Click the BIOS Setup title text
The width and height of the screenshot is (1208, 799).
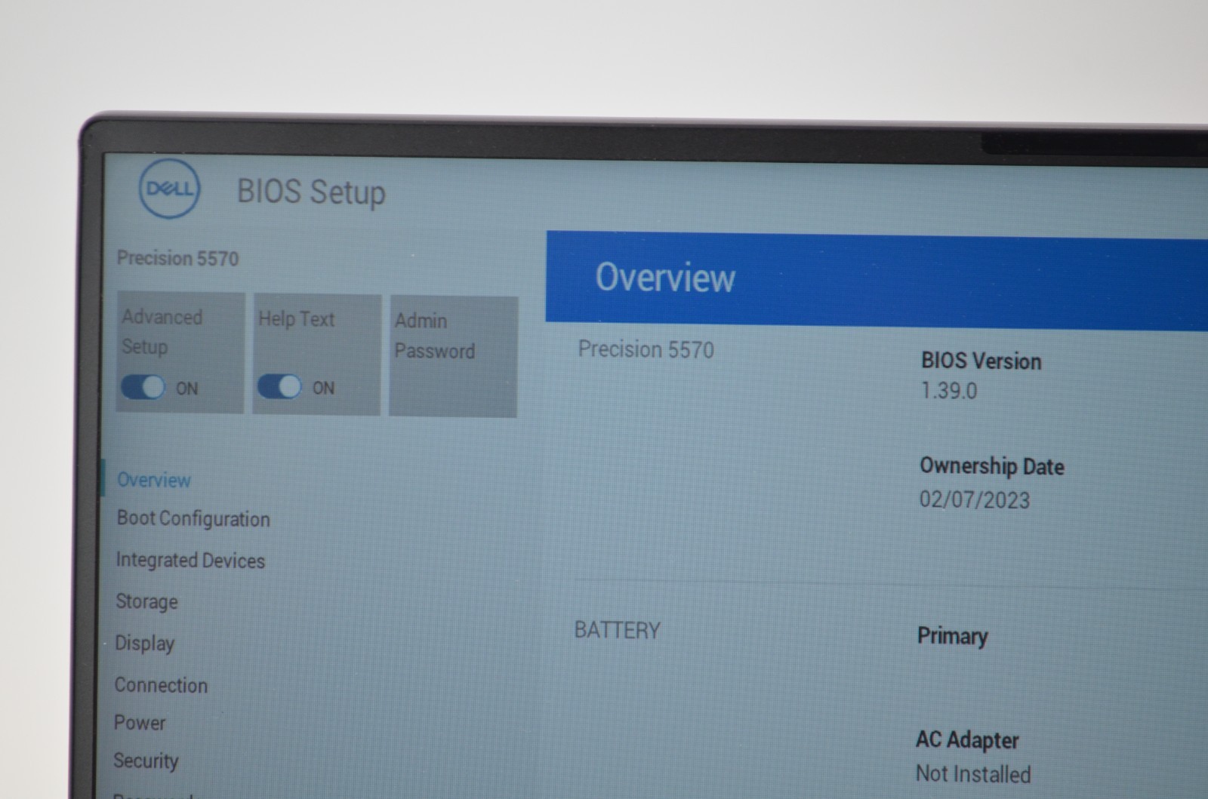click(311, 192)
